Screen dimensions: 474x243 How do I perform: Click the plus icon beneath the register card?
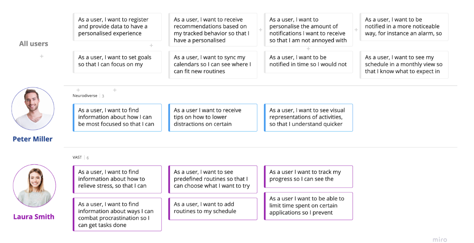tap(151, 45)
